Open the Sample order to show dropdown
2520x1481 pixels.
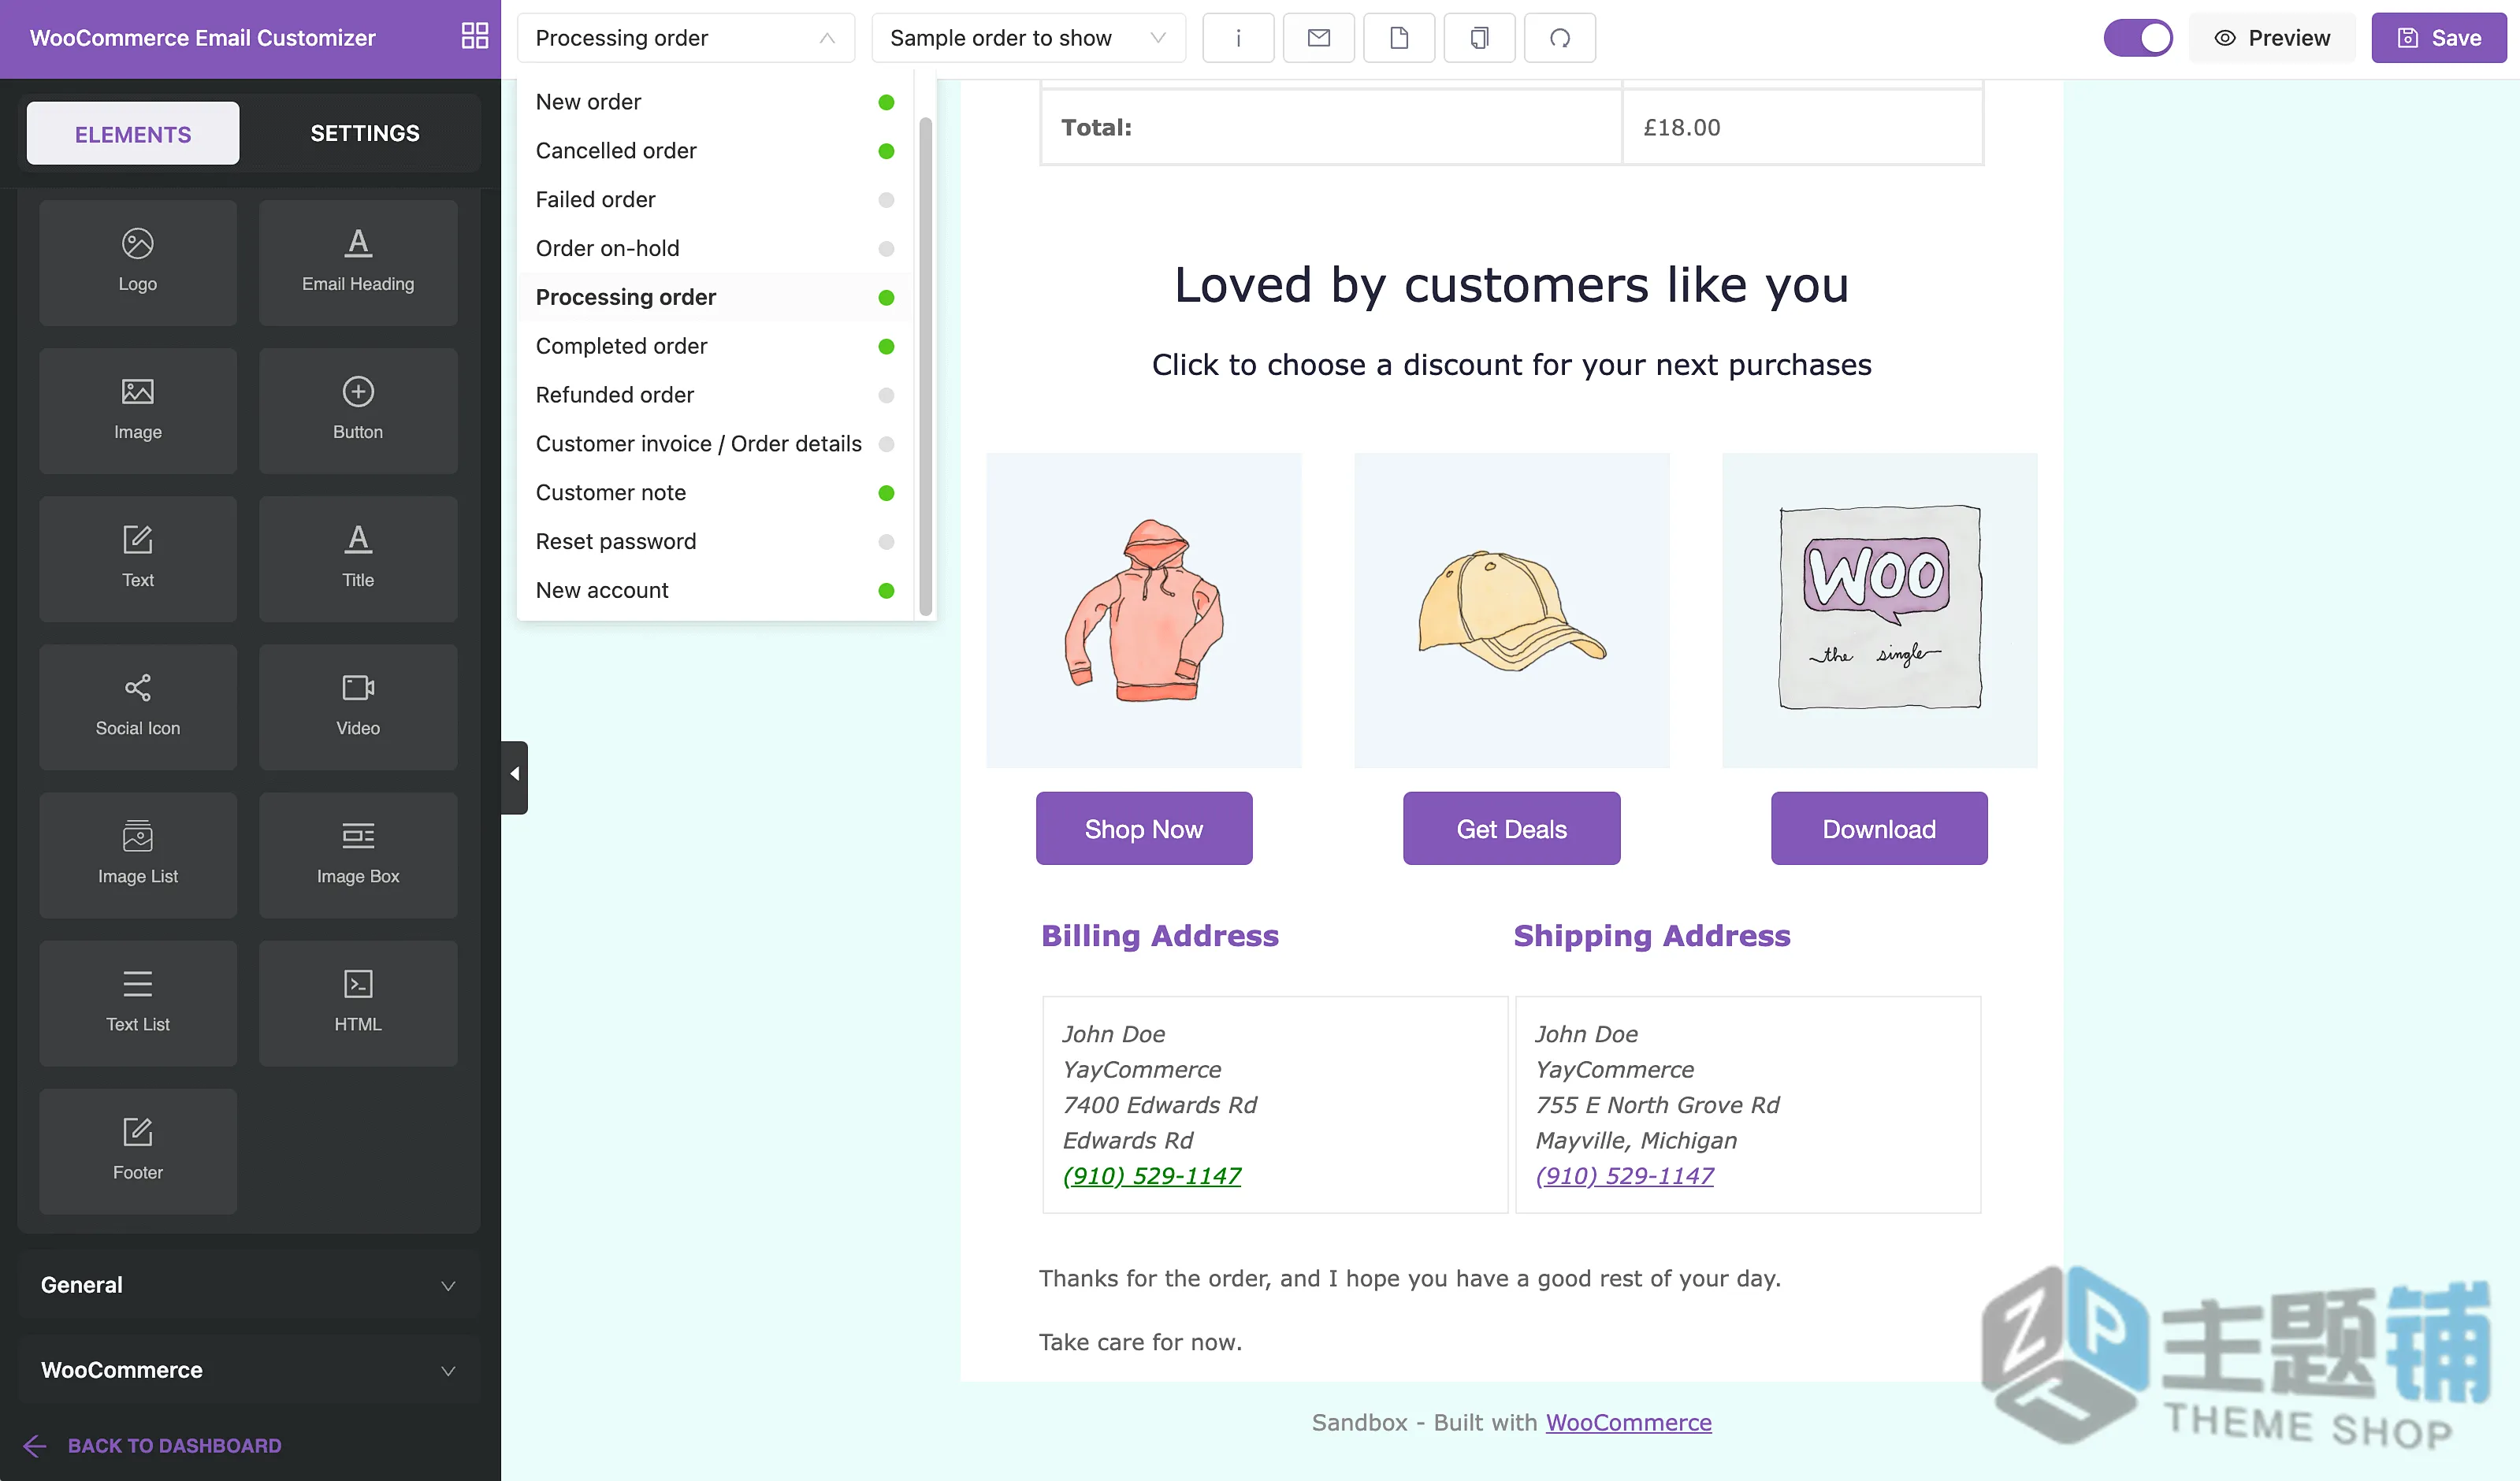pyautogui.click(x=1028, y=38)
